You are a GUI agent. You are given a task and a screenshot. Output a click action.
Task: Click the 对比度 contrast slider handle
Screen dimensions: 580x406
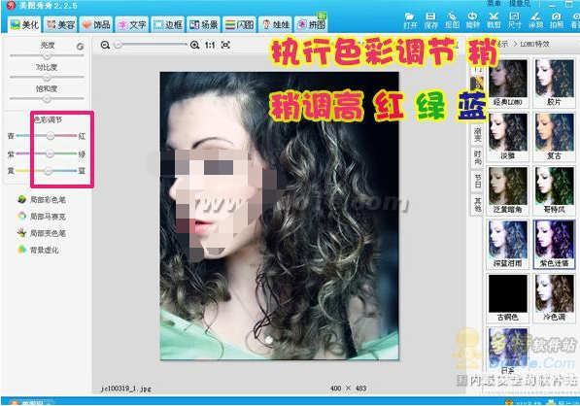(47, 77)
